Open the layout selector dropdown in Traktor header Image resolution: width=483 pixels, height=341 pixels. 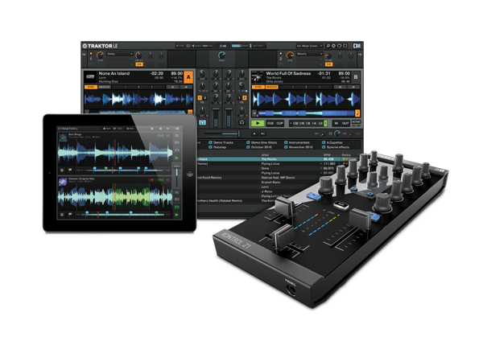point(309,46)
